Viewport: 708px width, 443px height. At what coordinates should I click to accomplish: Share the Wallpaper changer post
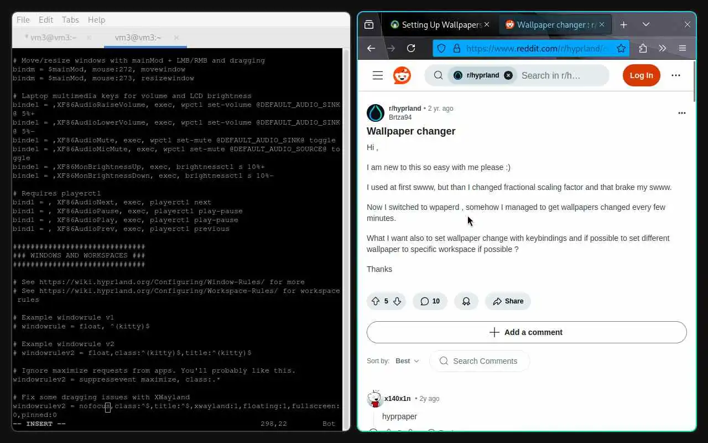point(508,301)
